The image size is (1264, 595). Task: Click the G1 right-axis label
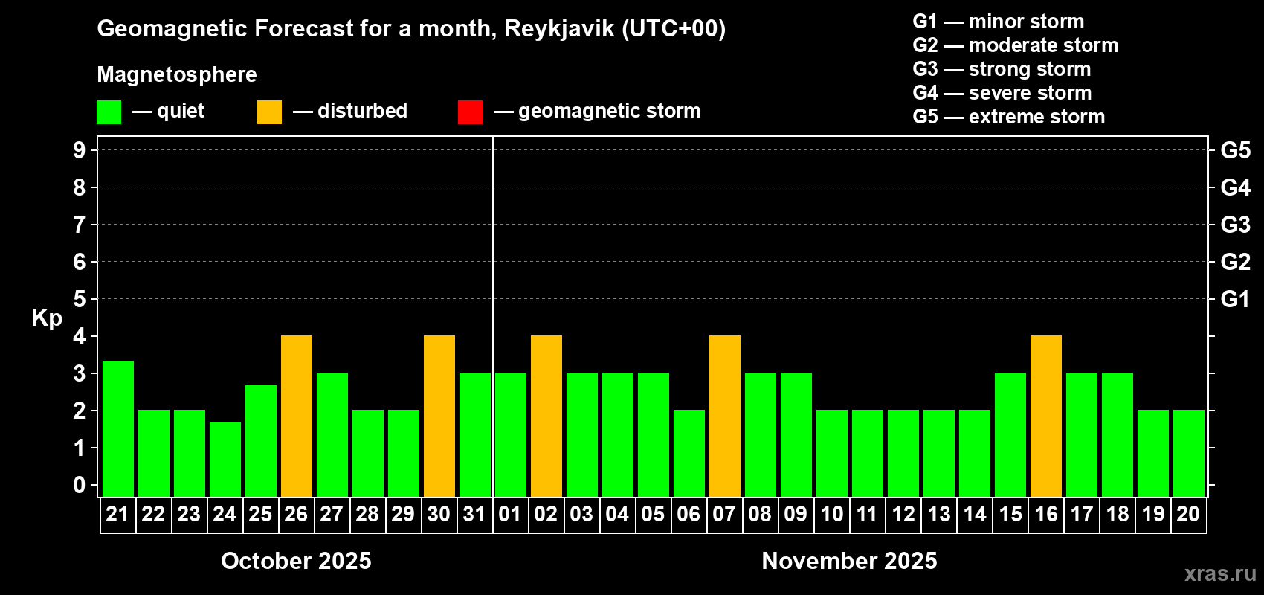(1236, 299)
